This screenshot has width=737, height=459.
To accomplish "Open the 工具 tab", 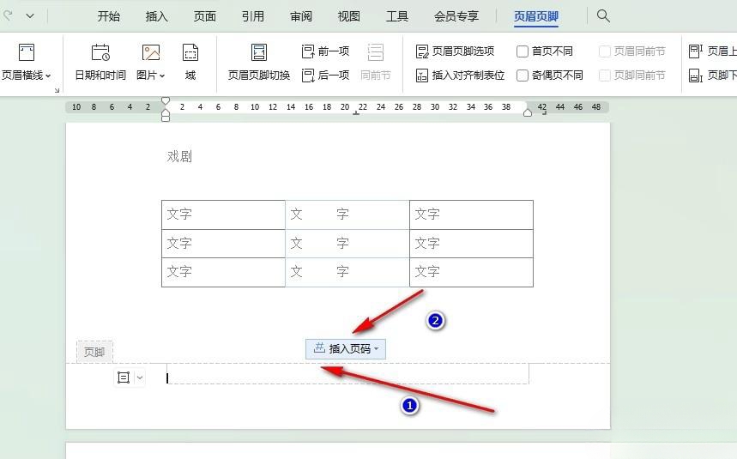I will [396, 16].
